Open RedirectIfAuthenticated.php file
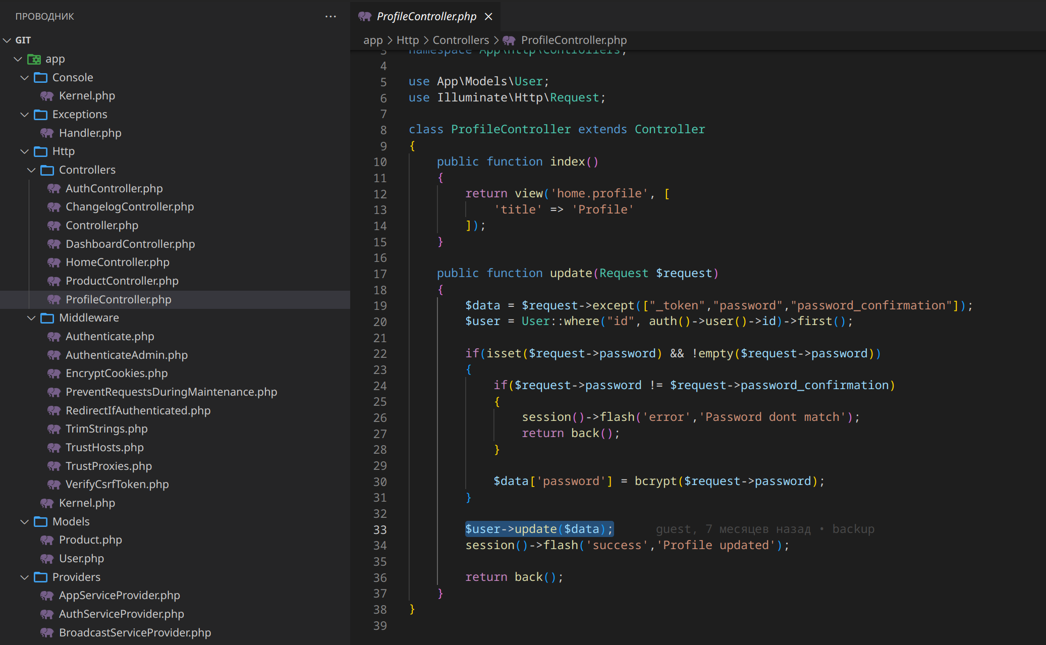Viewport: 1046px width, 645px height. tap(138, 411)
